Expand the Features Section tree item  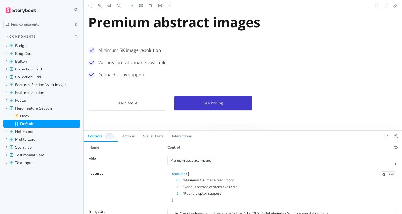[7, 93]
